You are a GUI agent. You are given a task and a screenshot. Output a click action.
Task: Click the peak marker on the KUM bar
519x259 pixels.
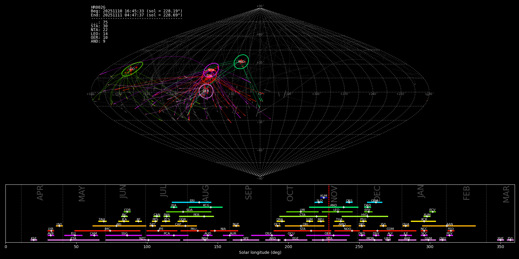324,198
